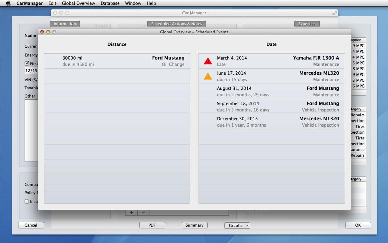Click the fullscreen arrows in Car Manager window
Screen dimensions: 388x243
coord(334,13)
